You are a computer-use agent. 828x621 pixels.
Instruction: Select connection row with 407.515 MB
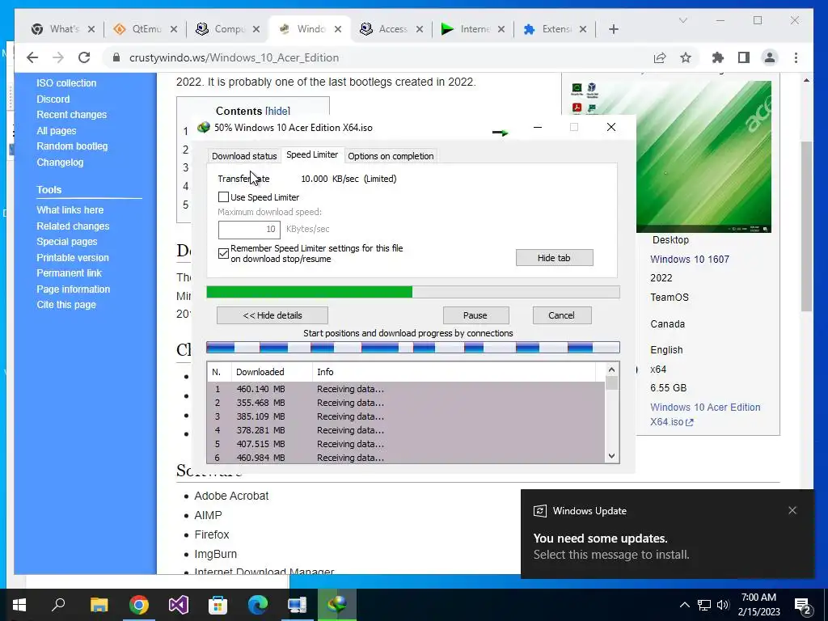[406, 444]
